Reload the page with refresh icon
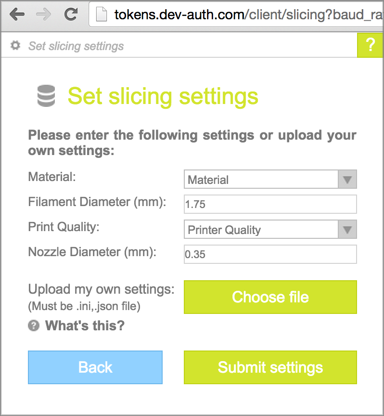Screen dimensions: 384x416 pos(71,14)
